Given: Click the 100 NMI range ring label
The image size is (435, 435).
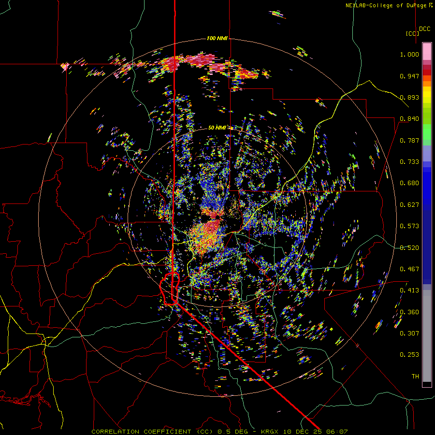Looking at the screenshot, I should pyautogui.click(x=217, y=38).
